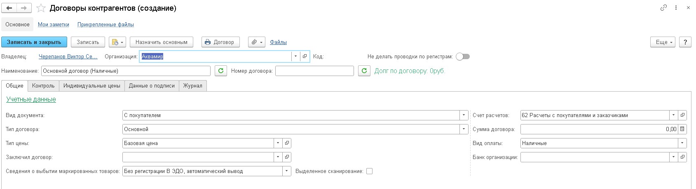Screen dimensions: 696x189
Task: Open 'Прикрепленные файлы' link
Action: [105, 25]
